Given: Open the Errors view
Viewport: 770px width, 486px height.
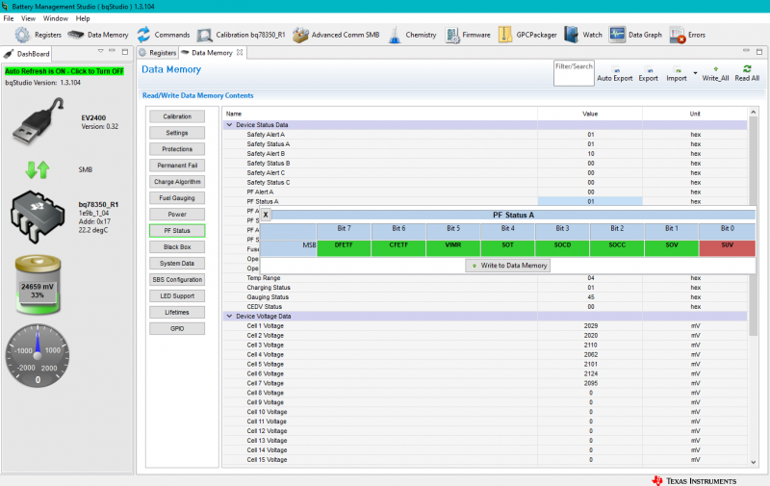Looking at the screenshot, I should (687, 35).
